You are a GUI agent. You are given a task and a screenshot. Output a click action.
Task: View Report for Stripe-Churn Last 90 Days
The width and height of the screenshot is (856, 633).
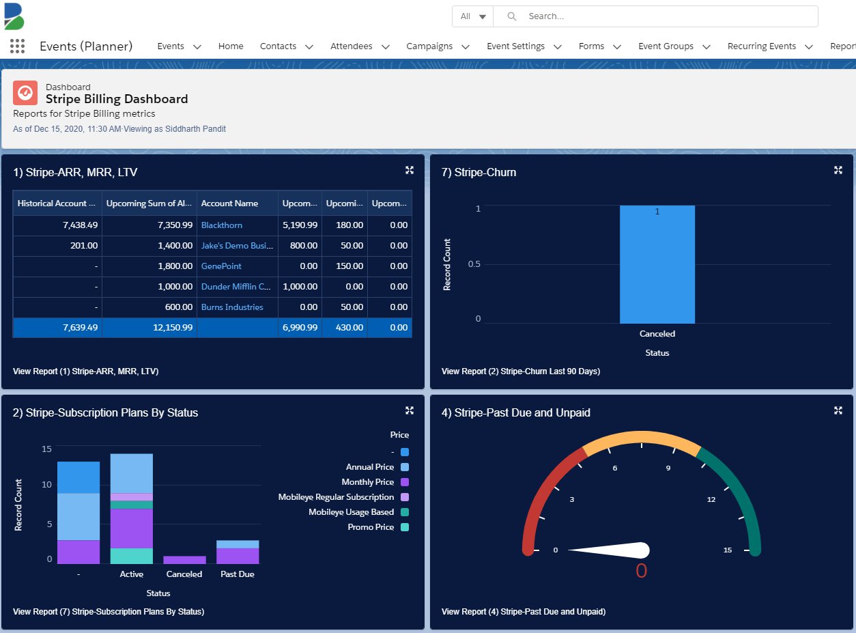521,371
